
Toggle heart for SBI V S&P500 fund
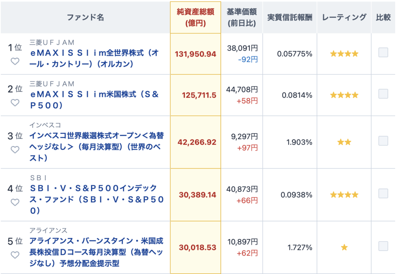15,202
